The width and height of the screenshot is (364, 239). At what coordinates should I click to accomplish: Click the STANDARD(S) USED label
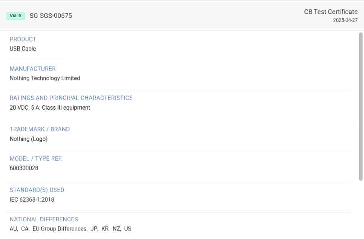click(x=37, y=190)
